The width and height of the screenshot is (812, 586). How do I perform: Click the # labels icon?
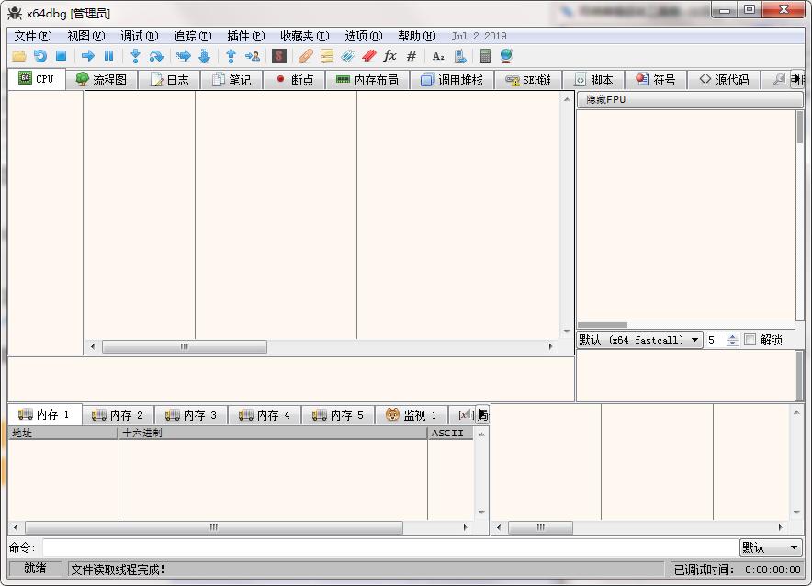tap(411, 56)
